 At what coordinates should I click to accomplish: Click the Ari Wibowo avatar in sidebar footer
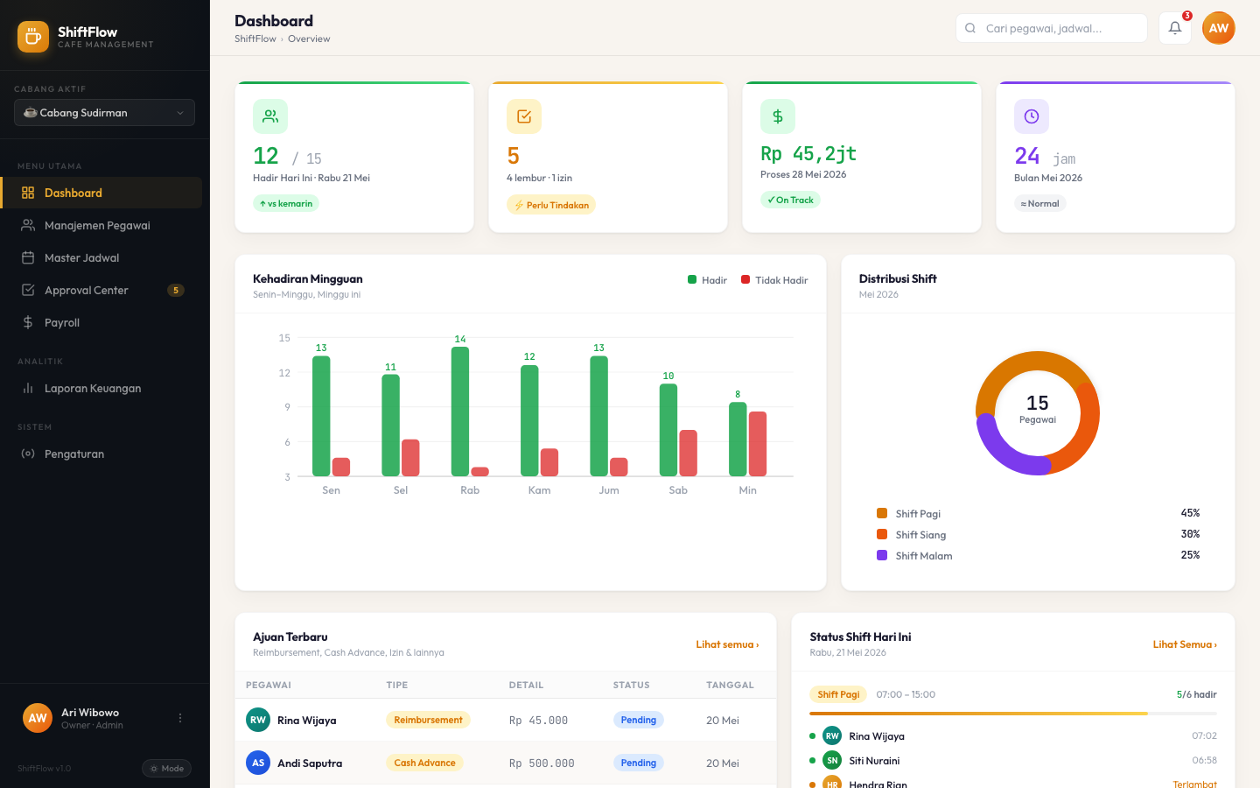point(38,718)
